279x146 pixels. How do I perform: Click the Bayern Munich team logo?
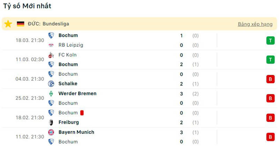pyautogui.click(x=51, y=132)
